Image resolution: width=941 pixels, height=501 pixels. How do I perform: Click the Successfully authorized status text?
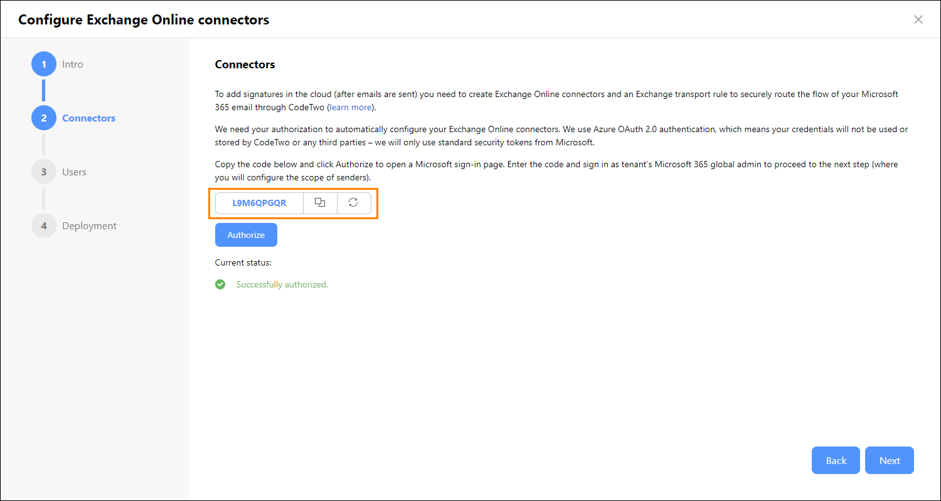click(x=282, y=284)
